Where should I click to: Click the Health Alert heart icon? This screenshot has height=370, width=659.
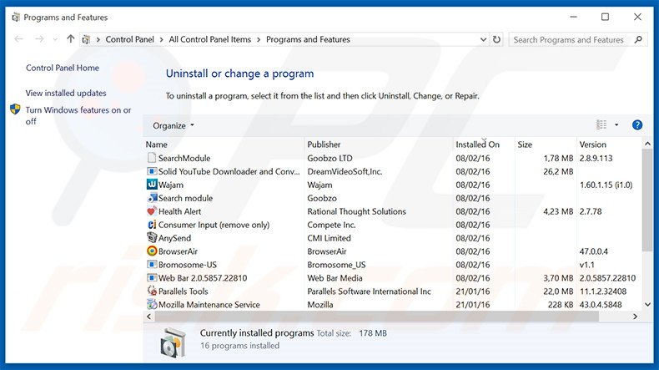point(152,211)
